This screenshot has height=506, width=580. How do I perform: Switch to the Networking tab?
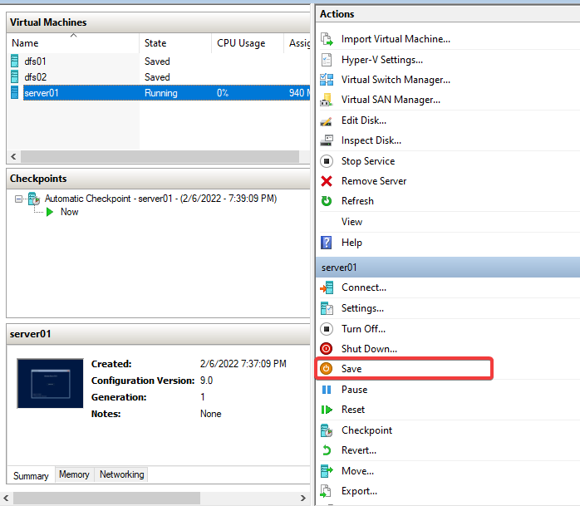coord(121,474)
